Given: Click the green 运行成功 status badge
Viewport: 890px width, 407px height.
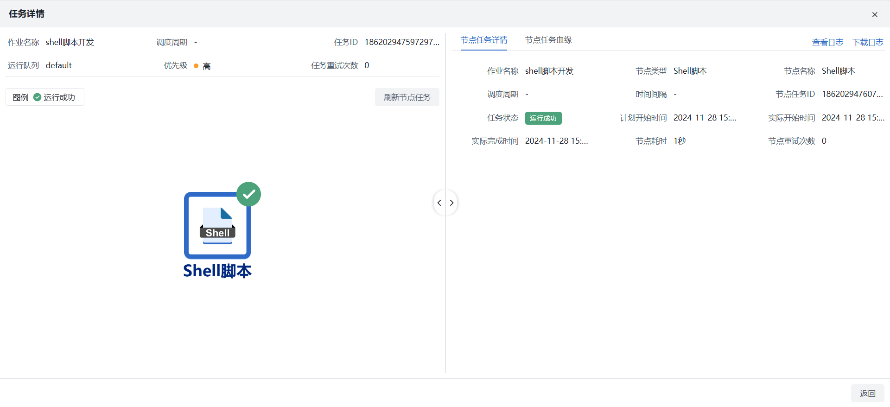Looking at the screenshot, I should coord(543,118).
